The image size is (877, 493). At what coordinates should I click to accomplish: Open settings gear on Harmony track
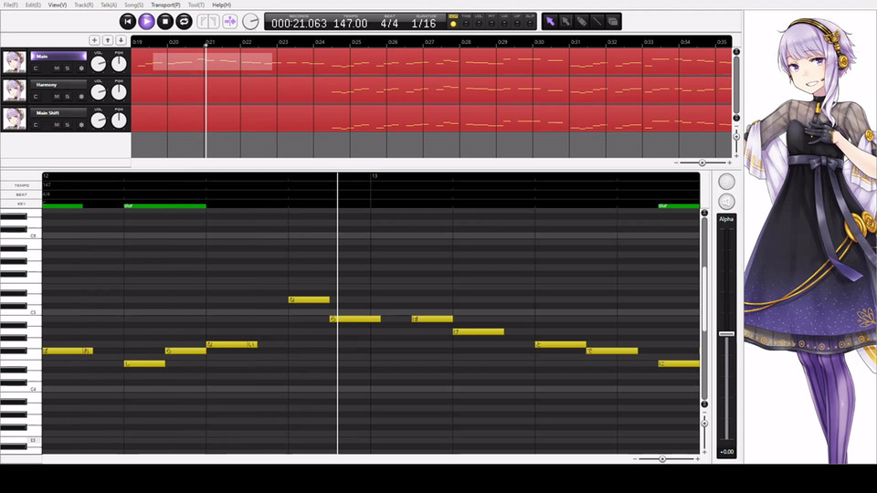(81, 97)
